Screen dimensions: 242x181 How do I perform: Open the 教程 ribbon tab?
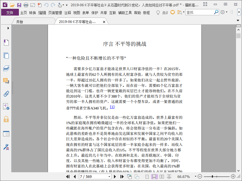(x=146, y=13)
